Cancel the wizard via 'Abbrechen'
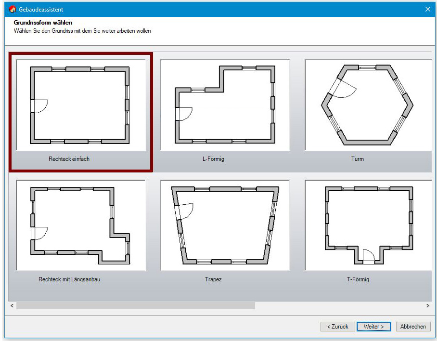Image resolution: width=437 pixels, height=342 pixels. point(413,327)
